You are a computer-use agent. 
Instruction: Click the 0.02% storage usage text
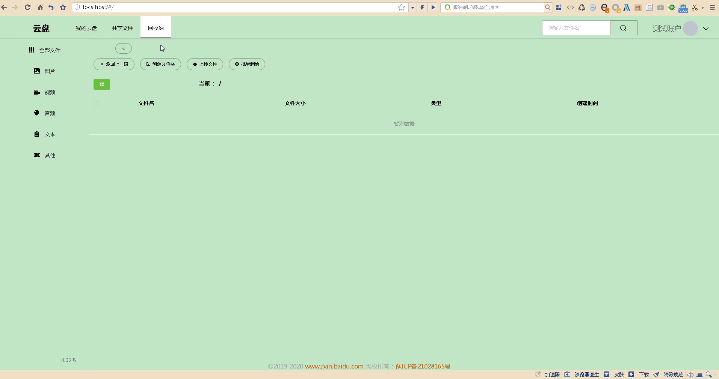pos(69,360)
